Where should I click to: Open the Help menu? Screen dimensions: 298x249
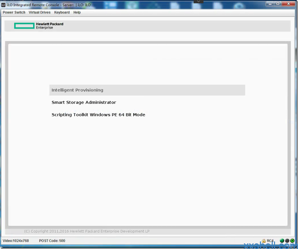pos(77,12)
